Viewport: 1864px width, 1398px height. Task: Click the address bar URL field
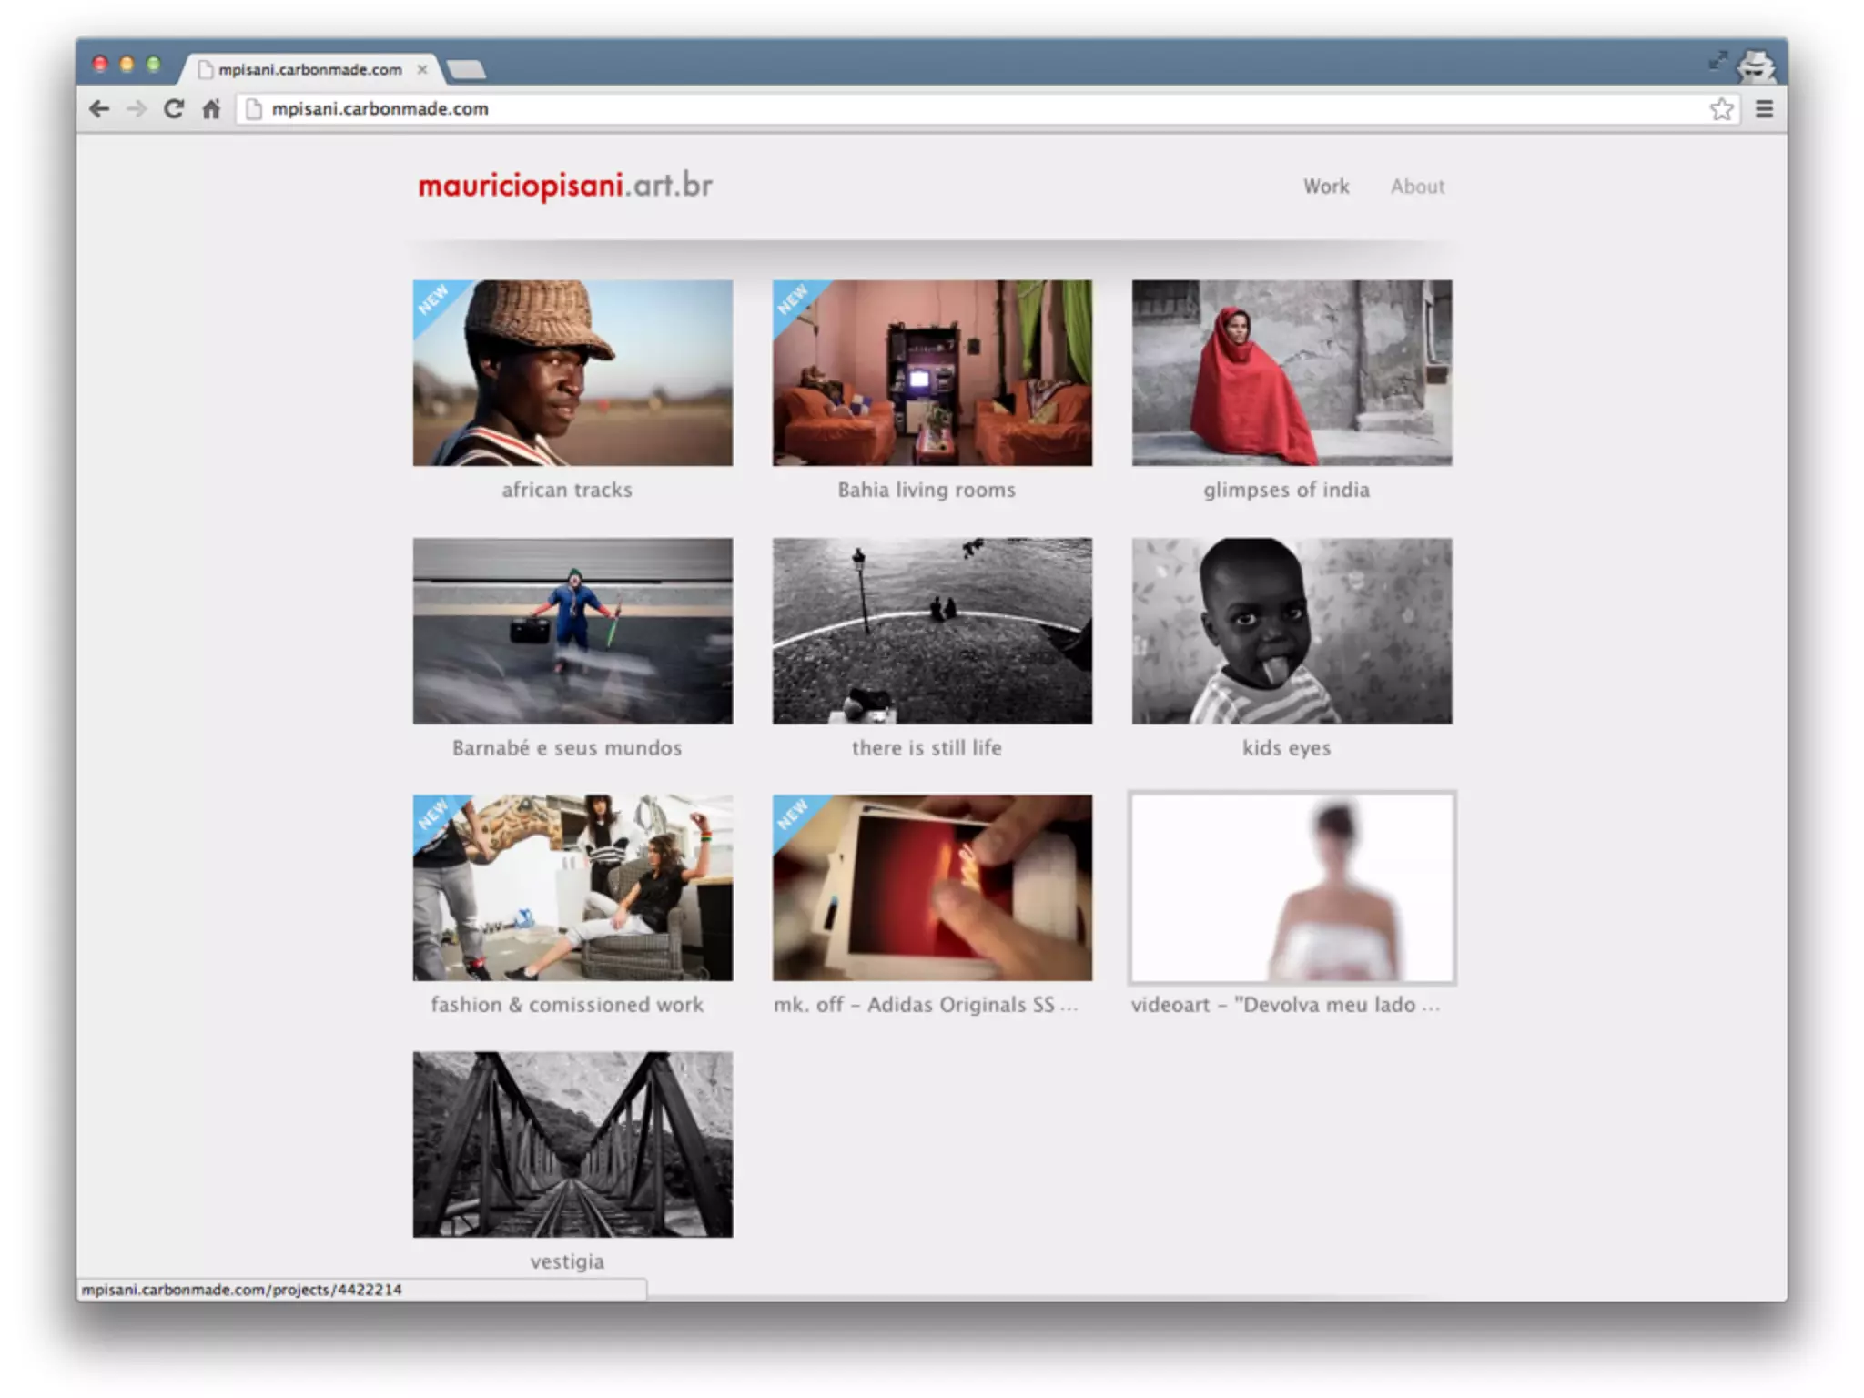click(x=910, y=109)
